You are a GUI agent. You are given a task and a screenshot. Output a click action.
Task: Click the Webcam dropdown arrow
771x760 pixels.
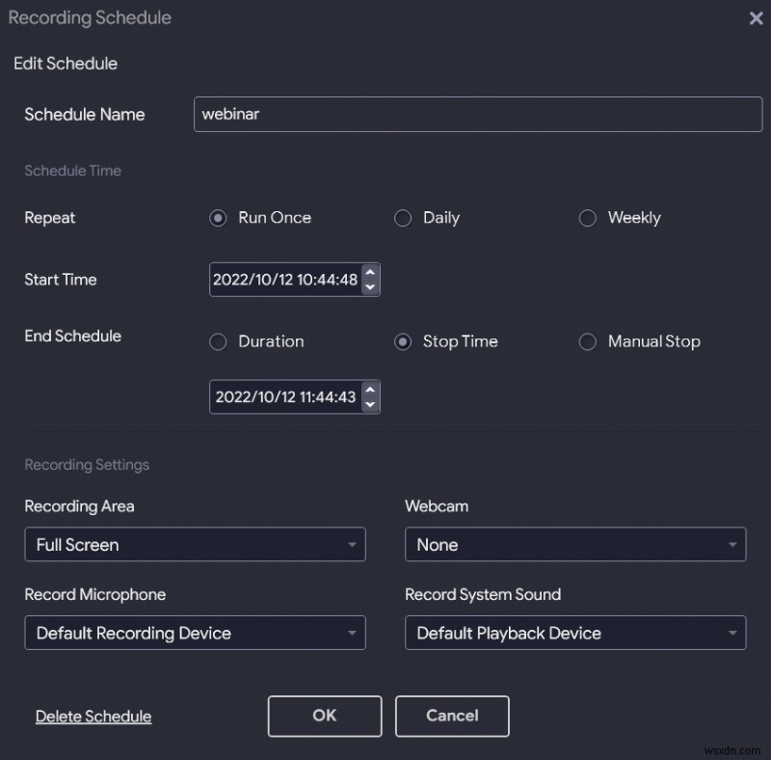click(732, 544)
